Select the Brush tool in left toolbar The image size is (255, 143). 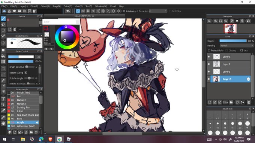[3, 19]
